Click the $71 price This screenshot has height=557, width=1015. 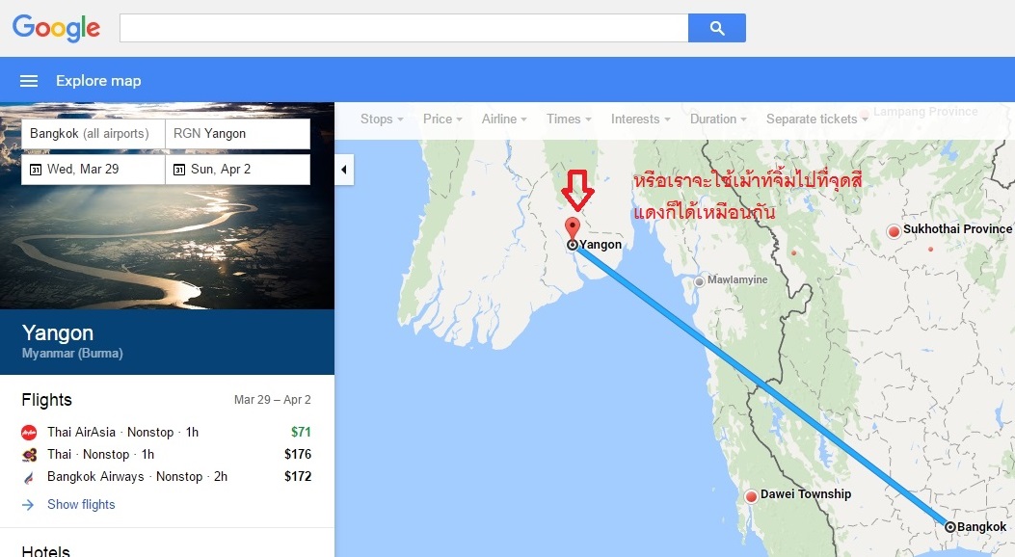(301, 432)
